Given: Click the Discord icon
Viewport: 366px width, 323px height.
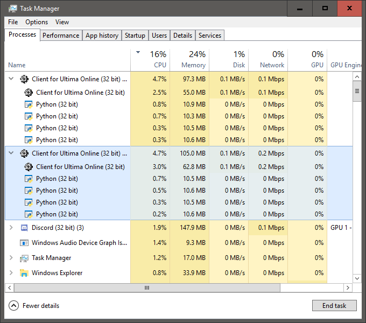Looking at the screenshot, I should (24, 228).
